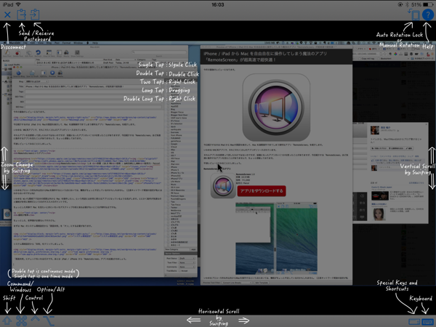
Task: Click Blogs icon in MarsEdit toolbar
Action: [60, 53]
